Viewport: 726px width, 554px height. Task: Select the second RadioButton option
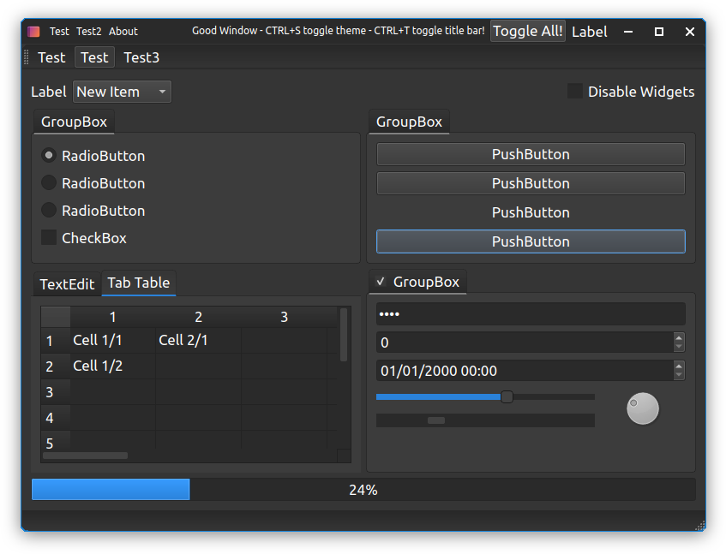click(x=50, y=183)
